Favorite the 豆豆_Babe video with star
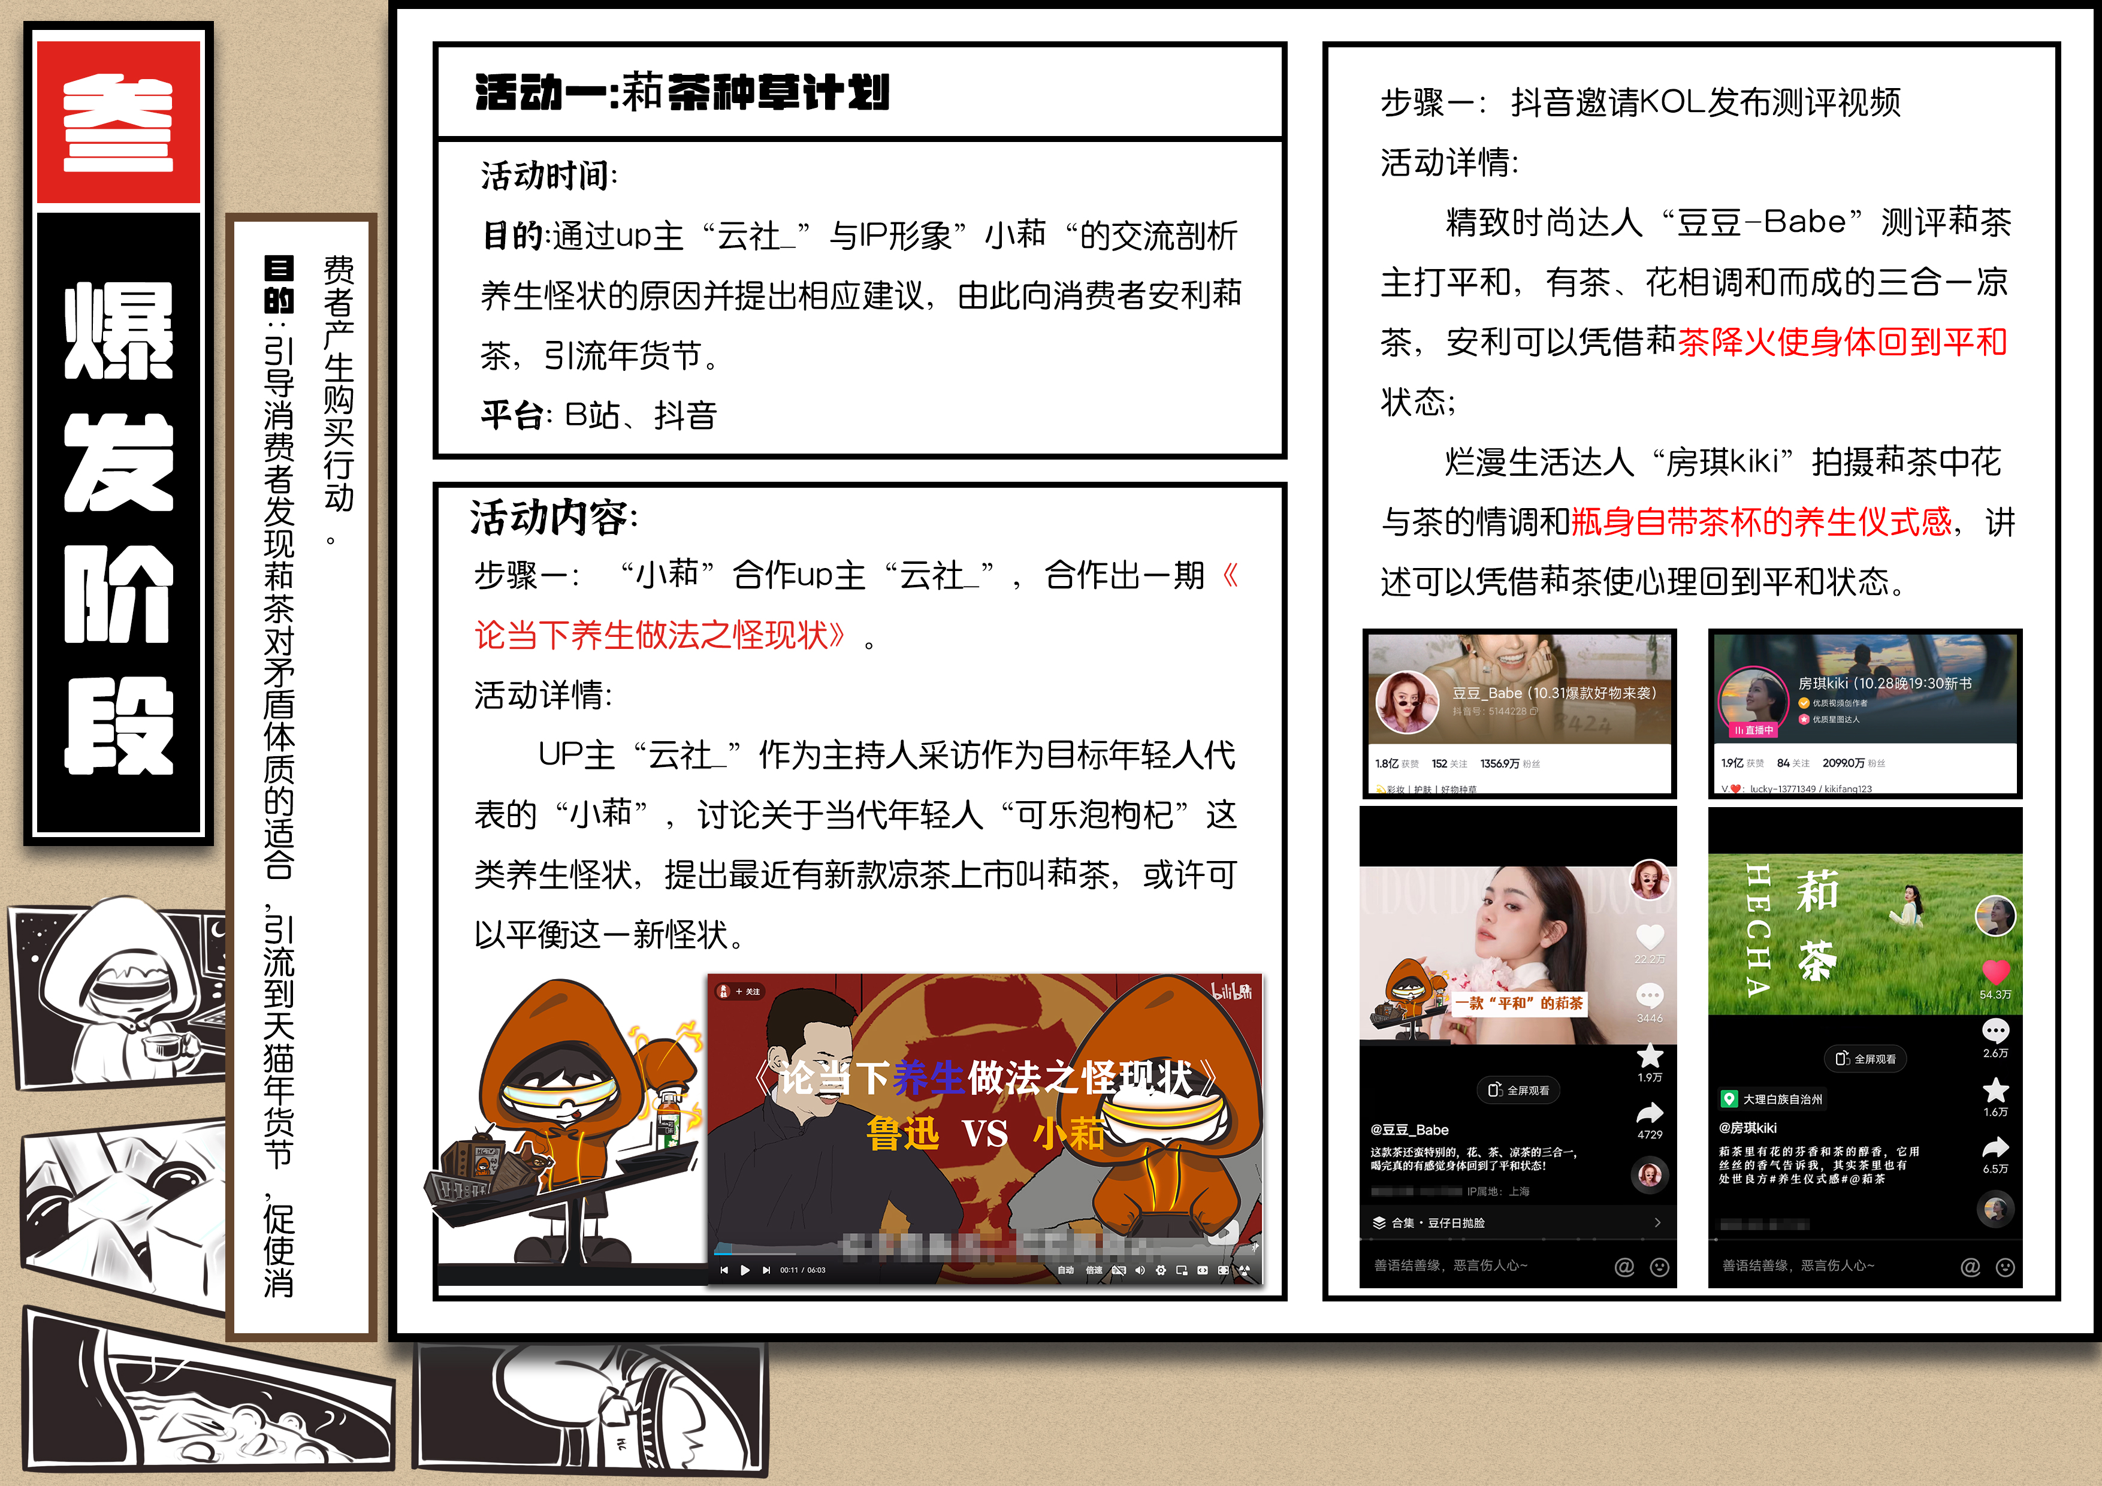The image size is (2102, 1486). tap(1650, 1055)
